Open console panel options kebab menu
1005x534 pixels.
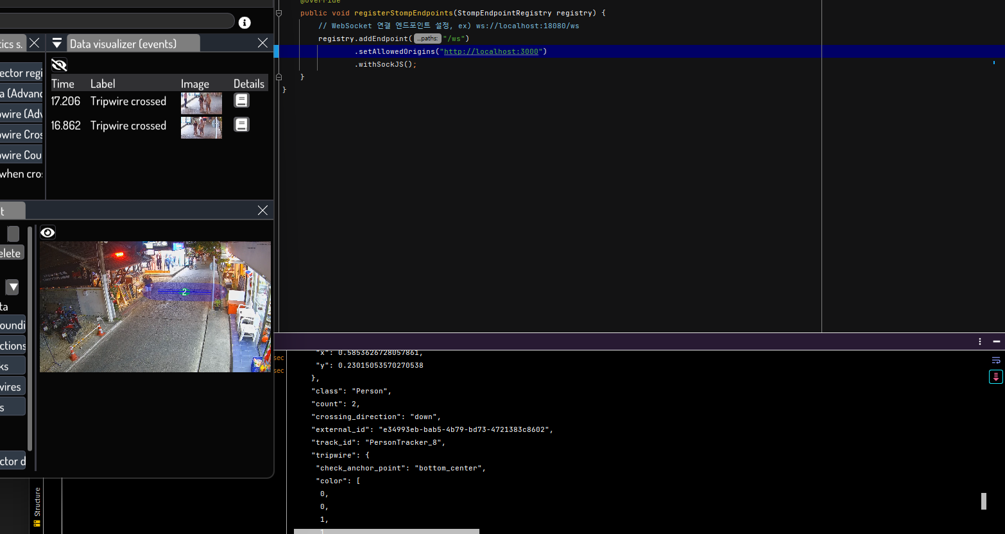pyautogui.click(x=980, y=341)
